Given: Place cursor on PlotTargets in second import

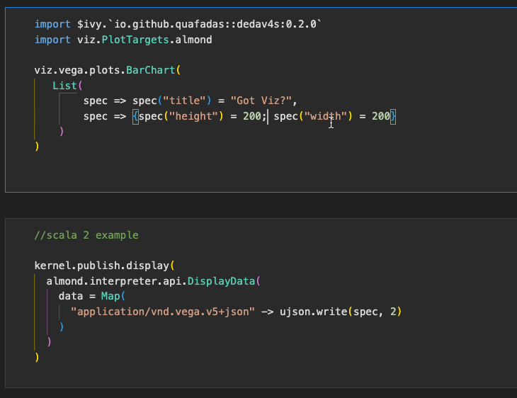Looking at the screenshot, I should click(x=135, y=40).
